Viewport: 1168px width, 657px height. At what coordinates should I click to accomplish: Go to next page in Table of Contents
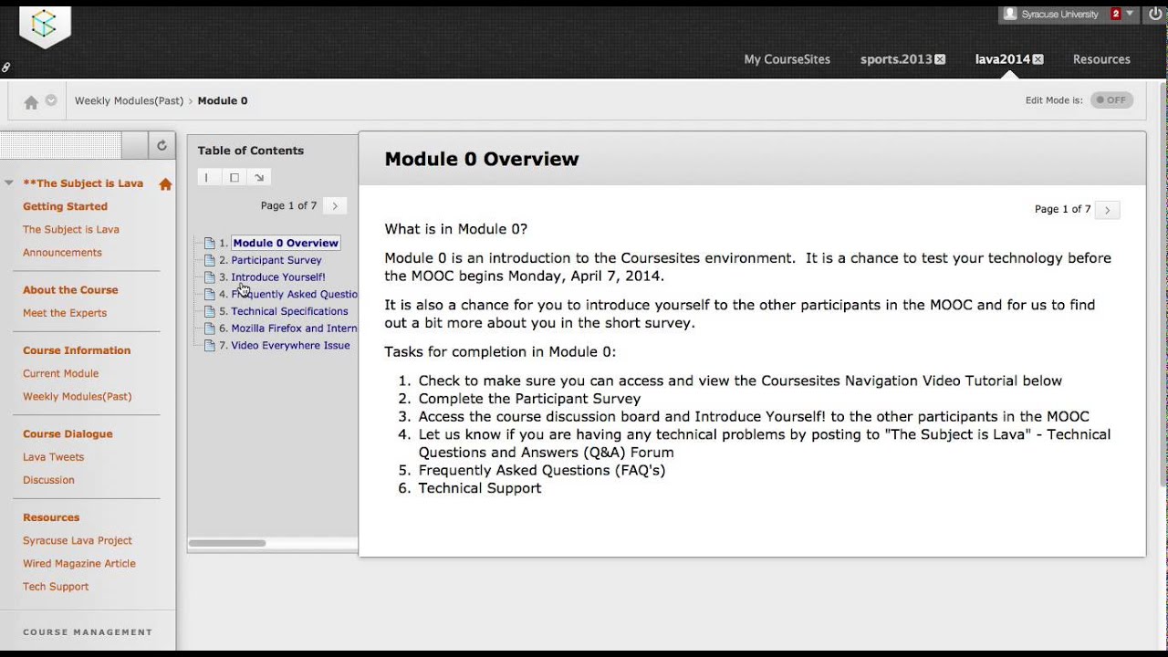335,206
